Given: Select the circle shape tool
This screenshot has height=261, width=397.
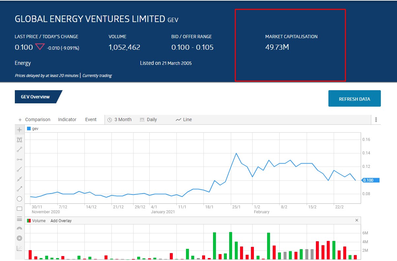Looking at the screenshot, I should (19, 199).
